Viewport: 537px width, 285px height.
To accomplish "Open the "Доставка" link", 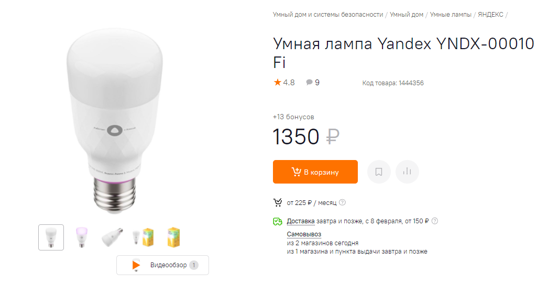I will tap(301, 221).
